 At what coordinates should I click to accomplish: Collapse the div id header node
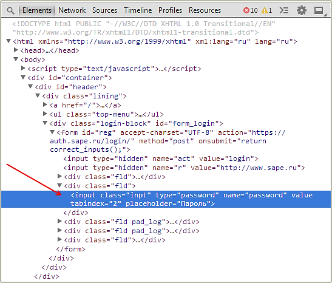[x=30, y=86]
